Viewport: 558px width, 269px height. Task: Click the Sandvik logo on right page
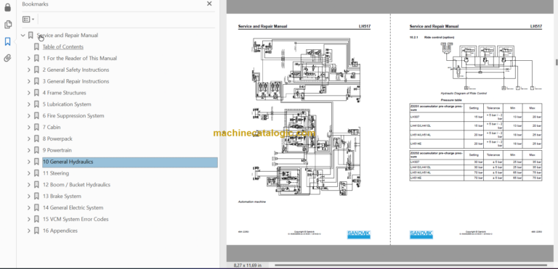421,234
